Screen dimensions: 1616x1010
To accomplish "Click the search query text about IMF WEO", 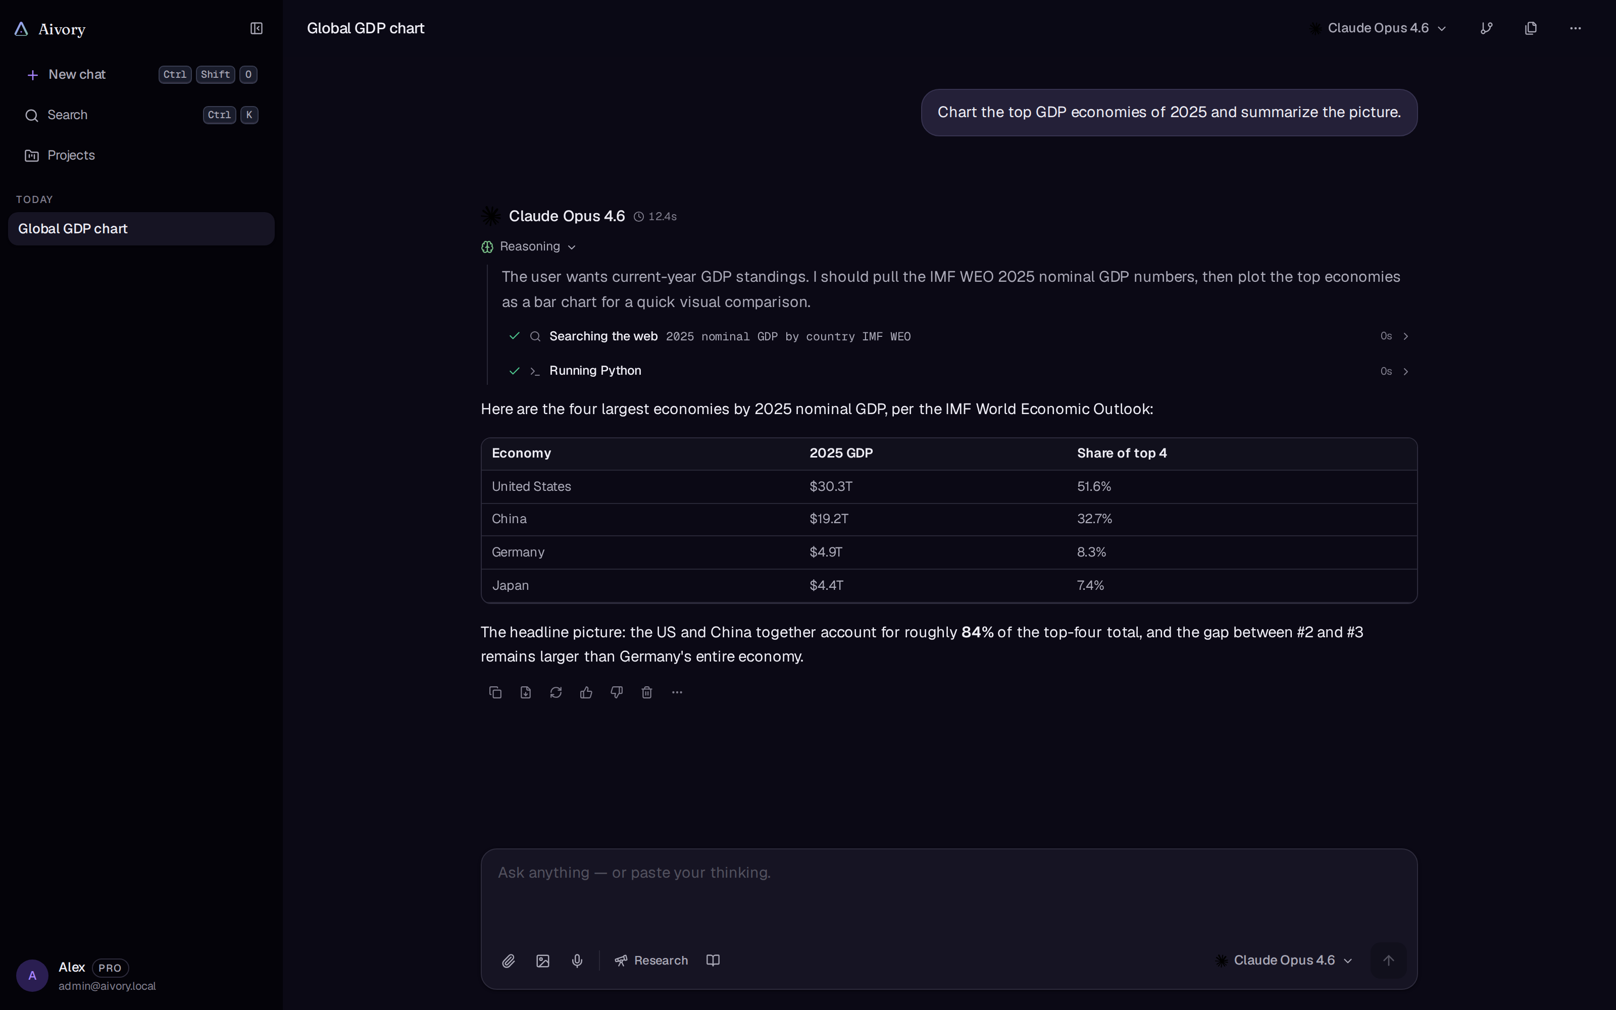I will (788, 337).
